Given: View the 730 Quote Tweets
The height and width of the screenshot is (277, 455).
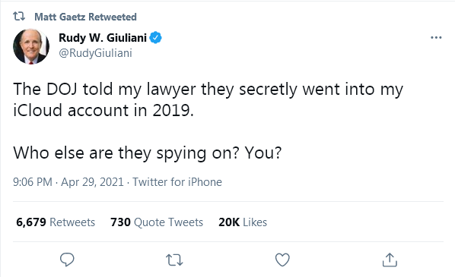Looking at the screenshot, I should click(x=157, y=222).
